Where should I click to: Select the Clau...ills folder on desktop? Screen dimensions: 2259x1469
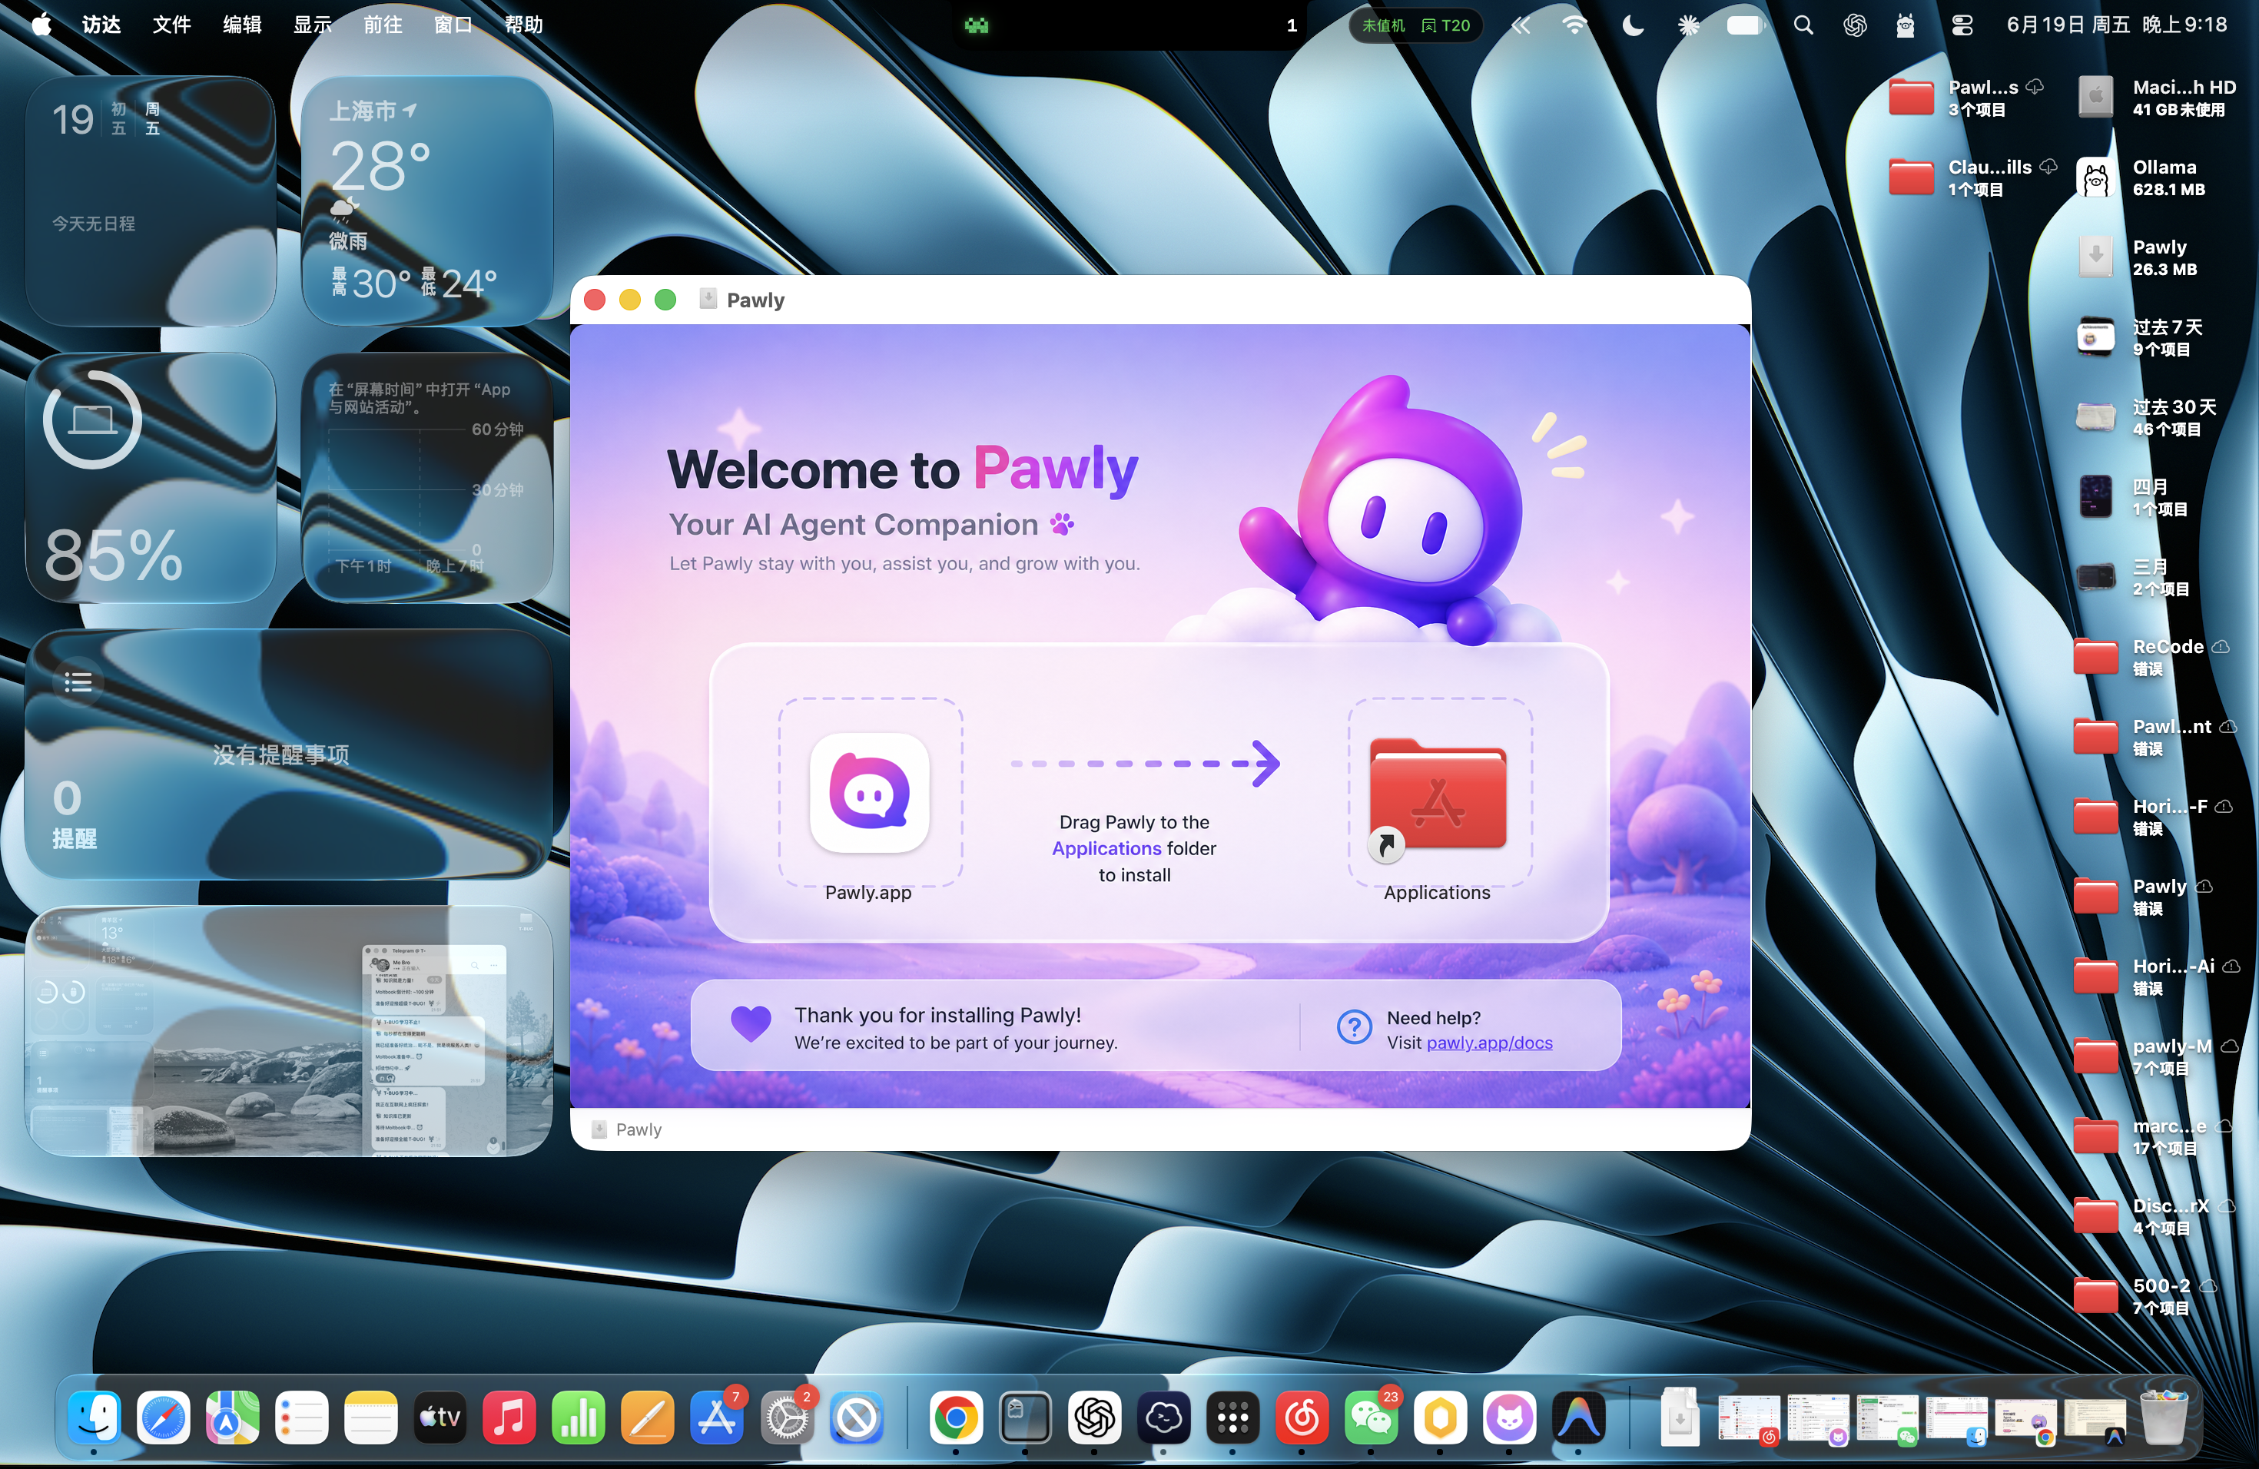[x=1911, y=178]
